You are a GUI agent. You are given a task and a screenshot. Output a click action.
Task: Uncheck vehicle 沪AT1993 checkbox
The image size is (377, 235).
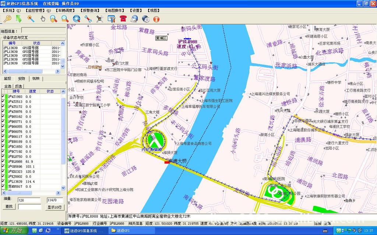click(3, 97)
